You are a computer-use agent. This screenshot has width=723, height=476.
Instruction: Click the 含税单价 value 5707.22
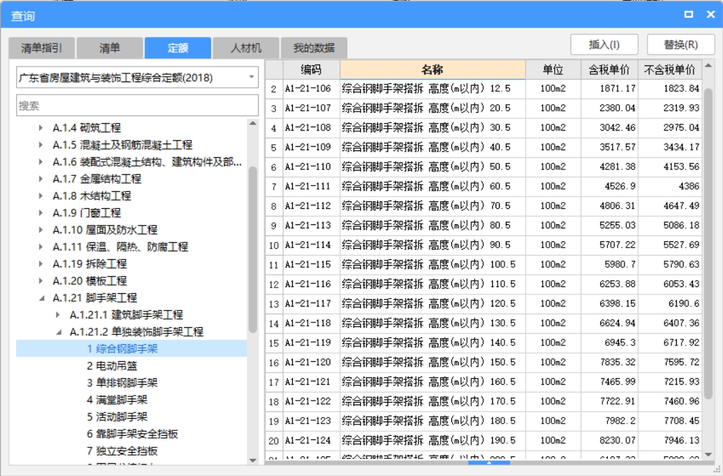(609, 245)
